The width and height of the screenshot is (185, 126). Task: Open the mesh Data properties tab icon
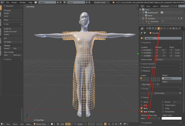pos(168,28)
